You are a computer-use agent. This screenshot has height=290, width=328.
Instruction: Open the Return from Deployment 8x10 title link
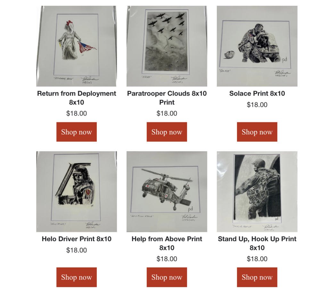click(x=77, y=98)
